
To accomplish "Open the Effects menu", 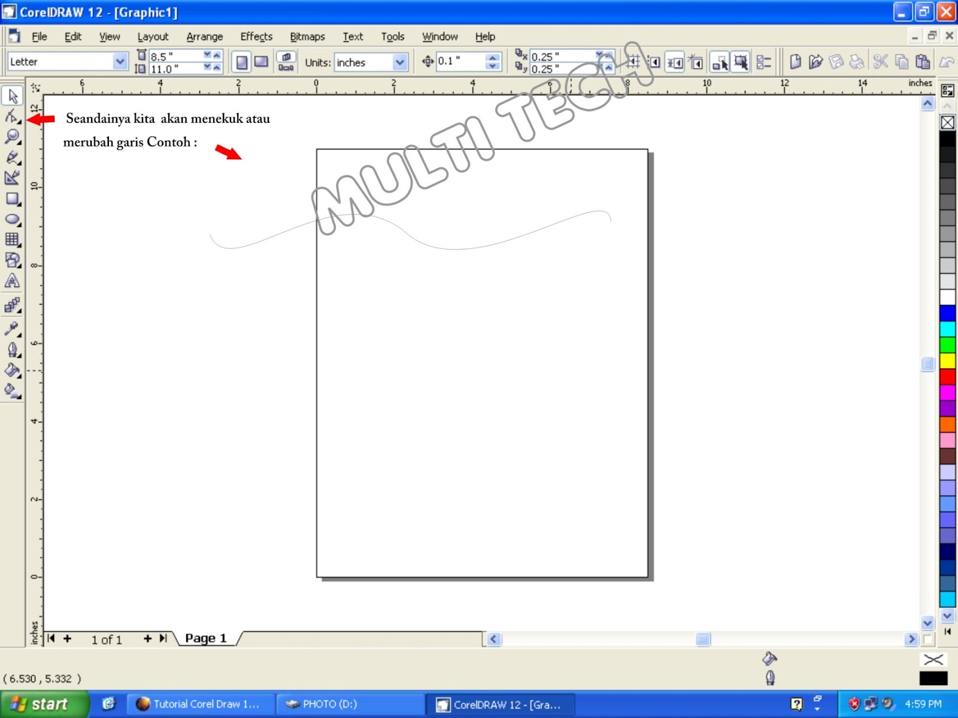I will (x=256, y=36).
